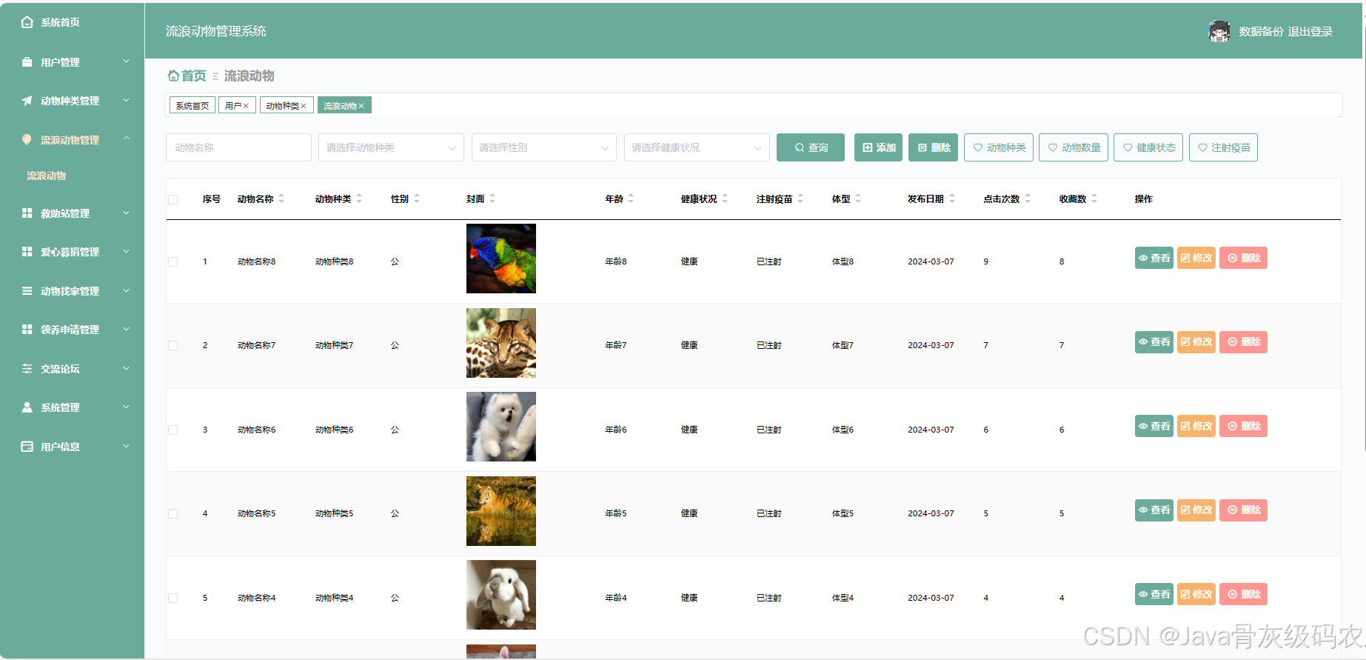Click the breadcrumb home icon beside 首页
Screen dimensions: 1366x660
coord(173,76)
